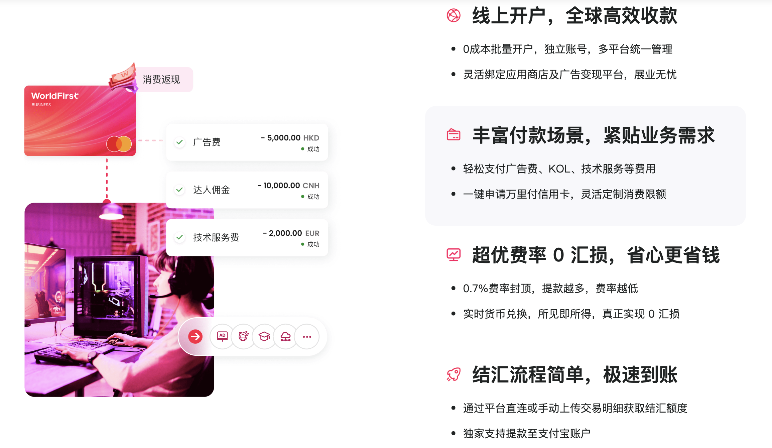Select the 超优费率 0 汇损 heading
Image resolution: width=772 pixels, height=448 pixels.
596,255
